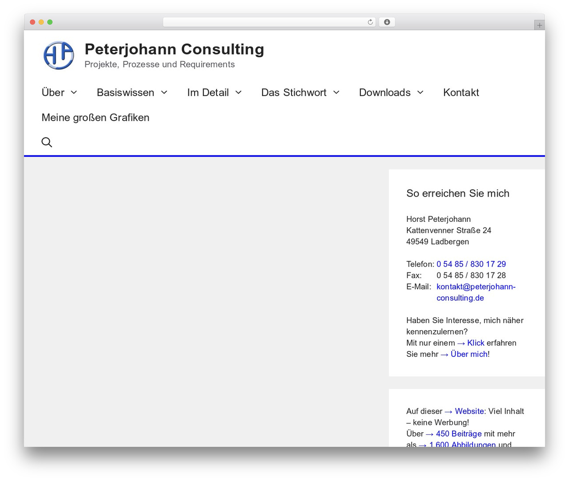Expand the Das Stichwort submenu chevron
Image resolution: width=569 pixels, height=481 pixels.
point(336,92)
